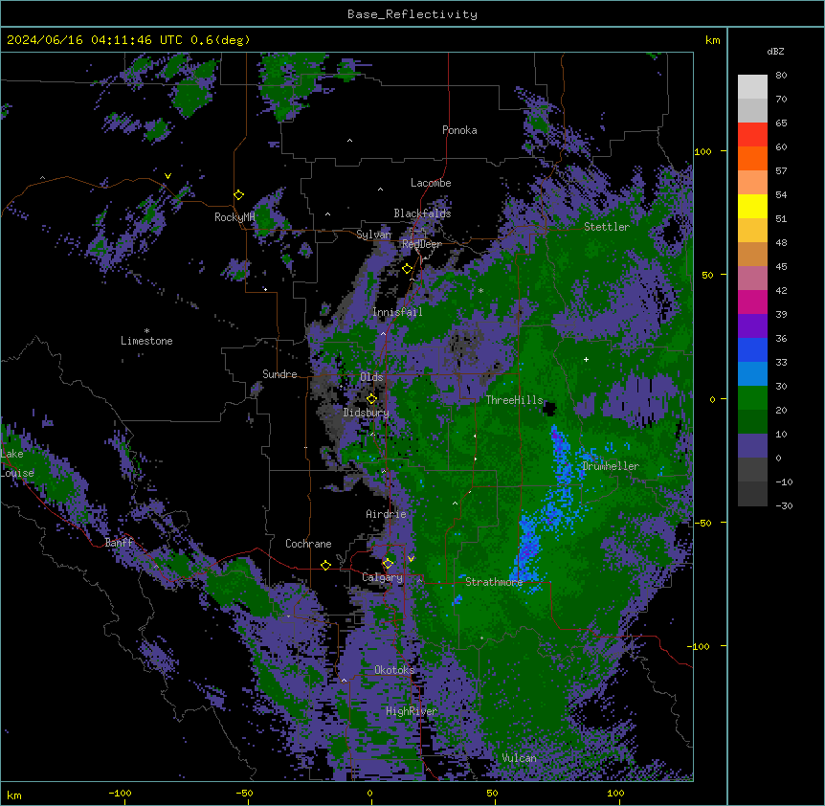Viewport: 825px width, 806px height.
Task: Click the Base_Reflectivity title
Action: [x=412, y=14]
